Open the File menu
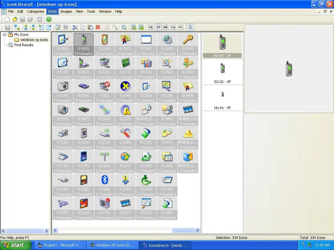Screen dimensions: 334x250 tap(11, 11)
